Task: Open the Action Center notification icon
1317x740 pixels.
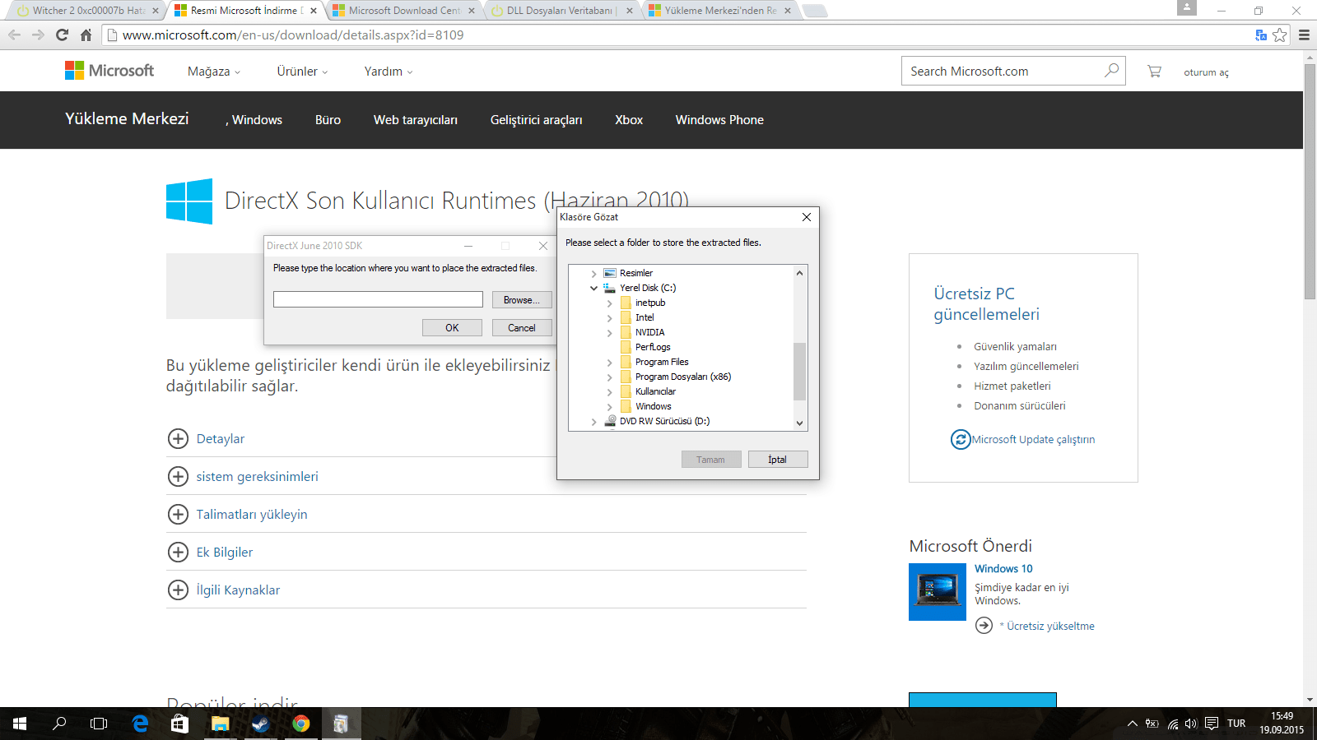Action: [1212, 724]
